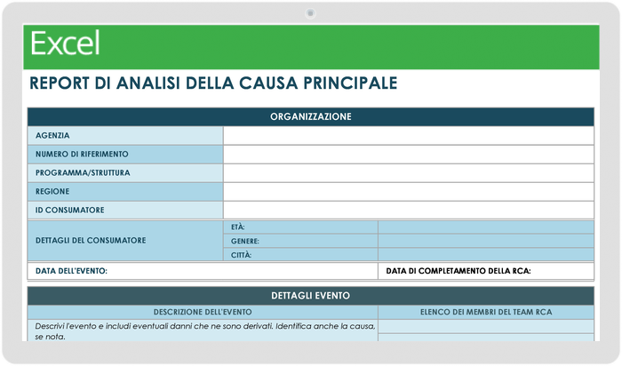This screenshot has height=366, width=622.
Task: Click the first empty RCA team member row
Action: pyautogui.click(x=486, y=326)
